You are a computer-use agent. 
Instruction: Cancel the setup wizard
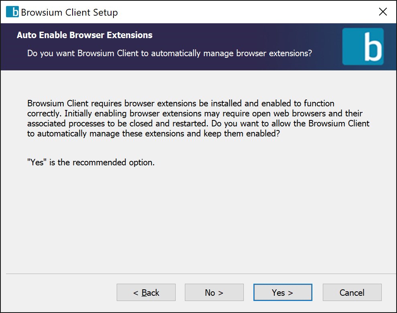352,293
